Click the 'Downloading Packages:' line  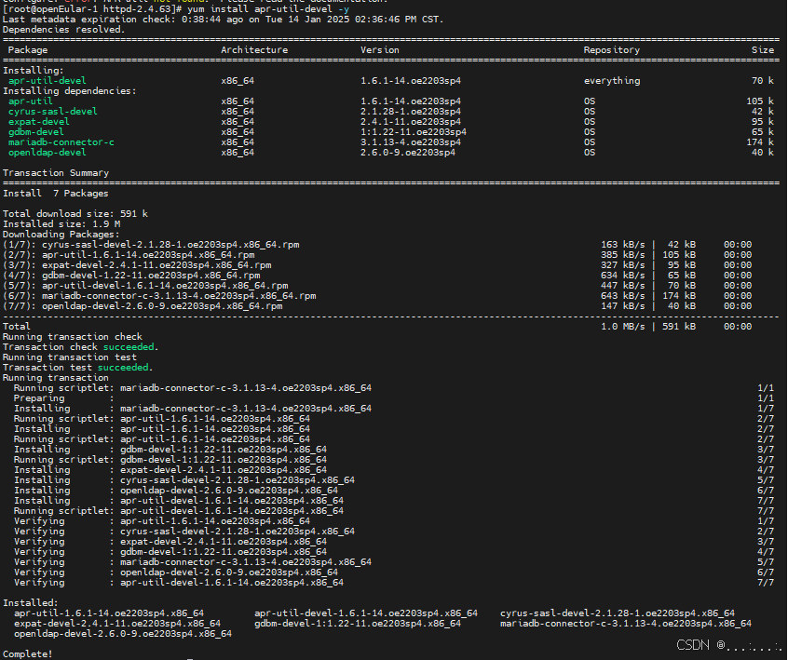point(61,235)
